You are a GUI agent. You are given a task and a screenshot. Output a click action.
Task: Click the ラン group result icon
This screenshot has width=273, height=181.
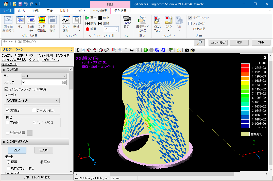pyautogui.click(x=20, y=21)
